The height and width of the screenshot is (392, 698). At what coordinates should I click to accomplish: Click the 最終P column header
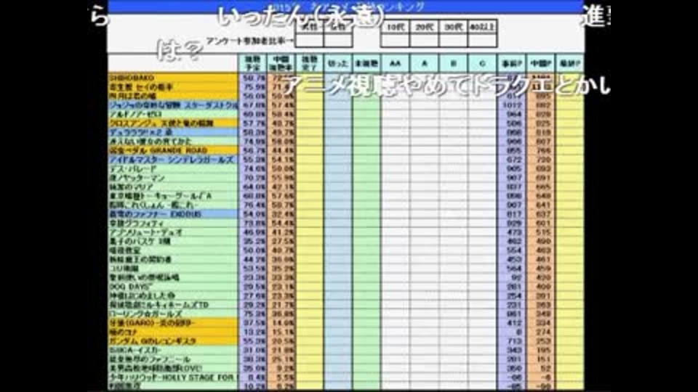click(x=570, y=64)
